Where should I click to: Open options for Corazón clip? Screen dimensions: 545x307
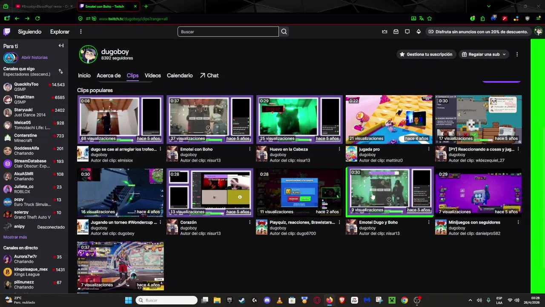[250, 222]
